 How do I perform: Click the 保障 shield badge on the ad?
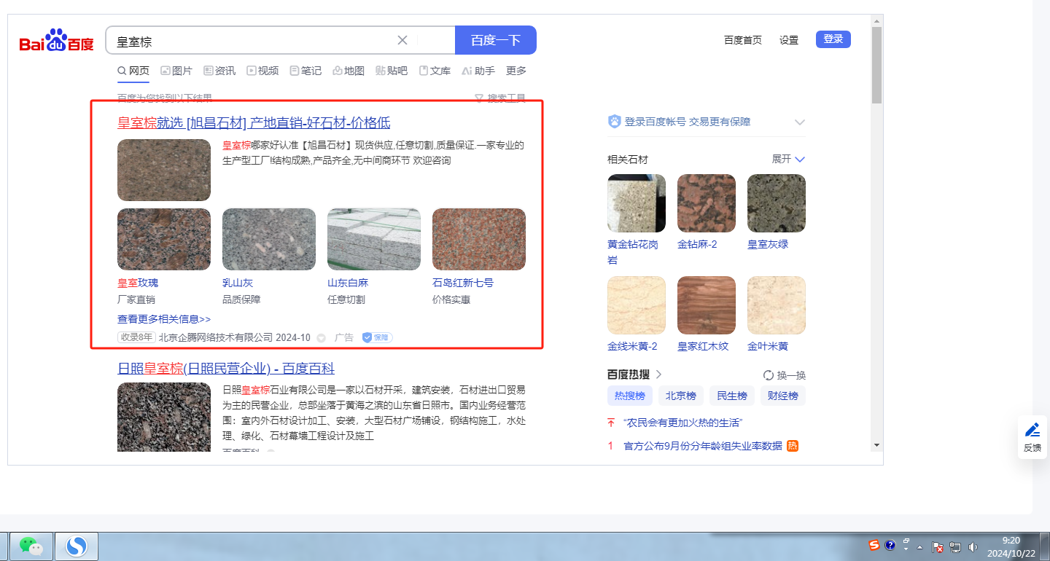(x=377, y=338)
